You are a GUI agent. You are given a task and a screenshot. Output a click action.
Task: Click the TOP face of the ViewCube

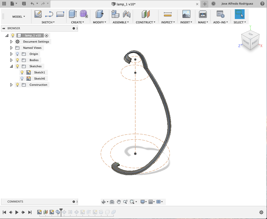tap(250, 35)
